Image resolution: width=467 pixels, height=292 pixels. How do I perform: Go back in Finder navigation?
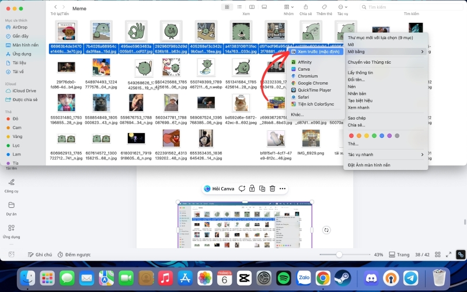point(55,7)
